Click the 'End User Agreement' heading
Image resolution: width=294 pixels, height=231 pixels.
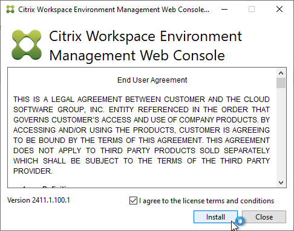click(x=152, y=80)
